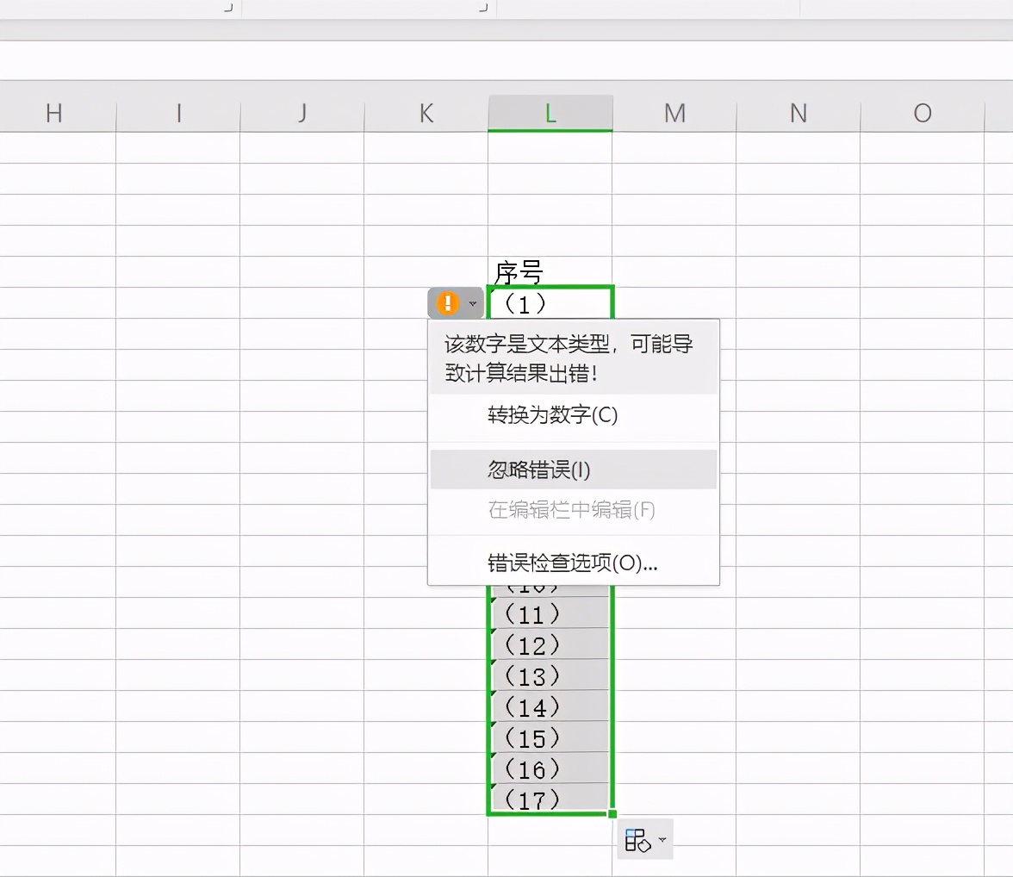Select the cell showing (17)
1013x877 pixels.
click(x=550, y=799)
